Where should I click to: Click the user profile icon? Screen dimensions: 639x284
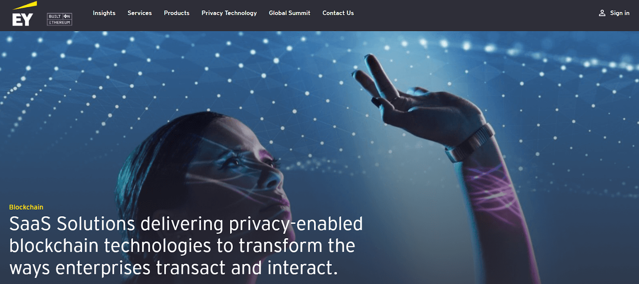coord(602,13)
